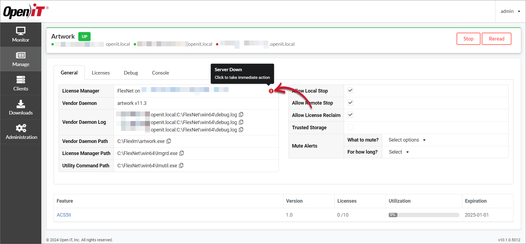Switch to the Licenses tab

[x=101, y=73]
